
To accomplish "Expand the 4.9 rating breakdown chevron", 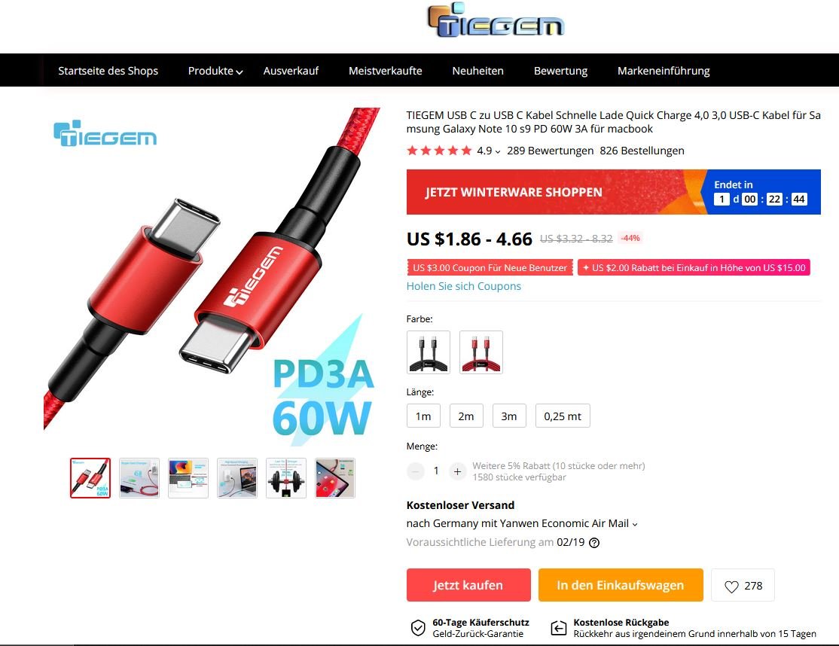I will tap(498, 151).
